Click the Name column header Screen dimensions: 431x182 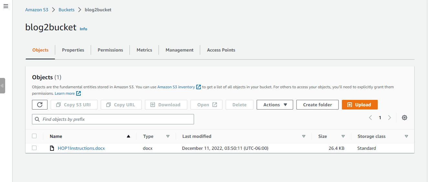tap(56, 136)
